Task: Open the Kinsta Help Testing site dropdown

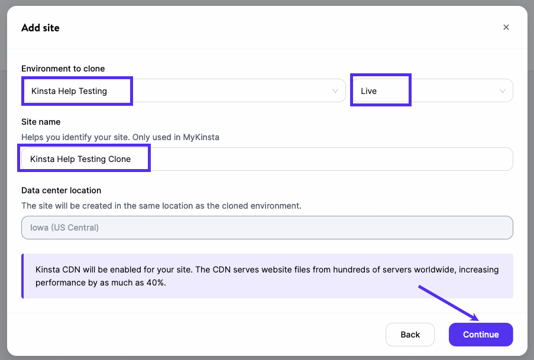Action: click(183, 91)
